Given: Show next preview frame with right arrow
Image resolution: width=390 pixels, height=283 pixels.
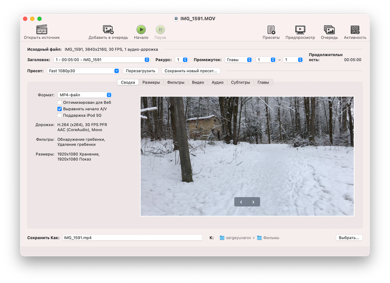Looking at the screenshot, I should click(253, 202).
